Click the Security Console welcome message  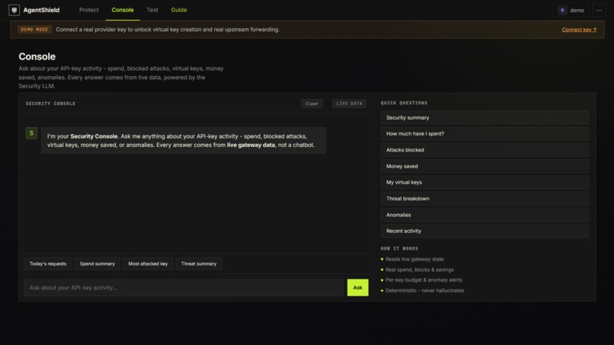184,141
